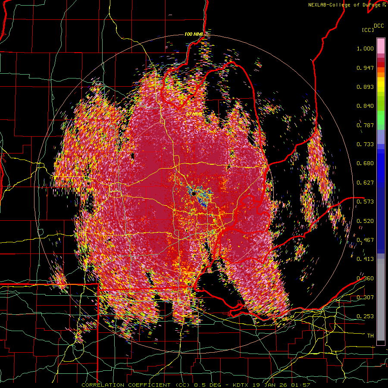Screen dimensions: 388x388
Task: Select the 0.893 legend value
Action: tap(365, 87)
